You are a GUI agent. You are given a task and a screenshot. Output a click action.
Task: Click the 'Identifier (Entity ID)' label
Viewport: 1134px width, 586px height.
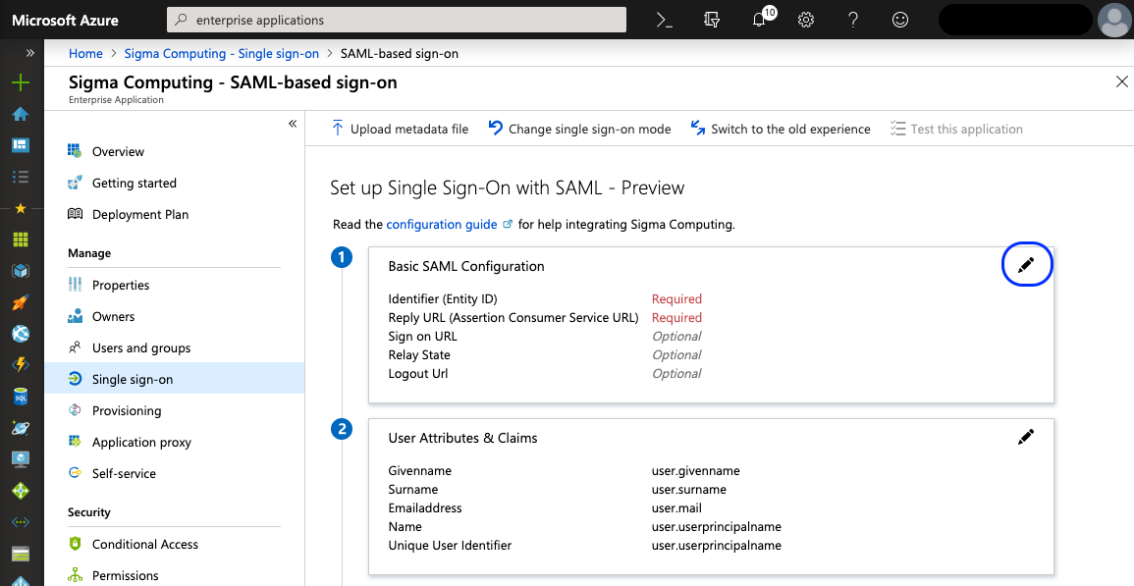443,298
